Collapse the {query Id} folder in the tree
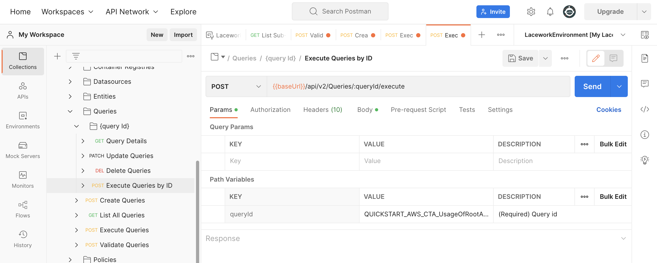The width and height of the screenshot is (657, 263). 76,126
